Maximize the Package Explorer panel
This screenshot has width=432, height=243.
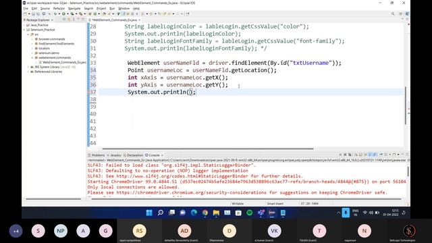pos(83,20)
